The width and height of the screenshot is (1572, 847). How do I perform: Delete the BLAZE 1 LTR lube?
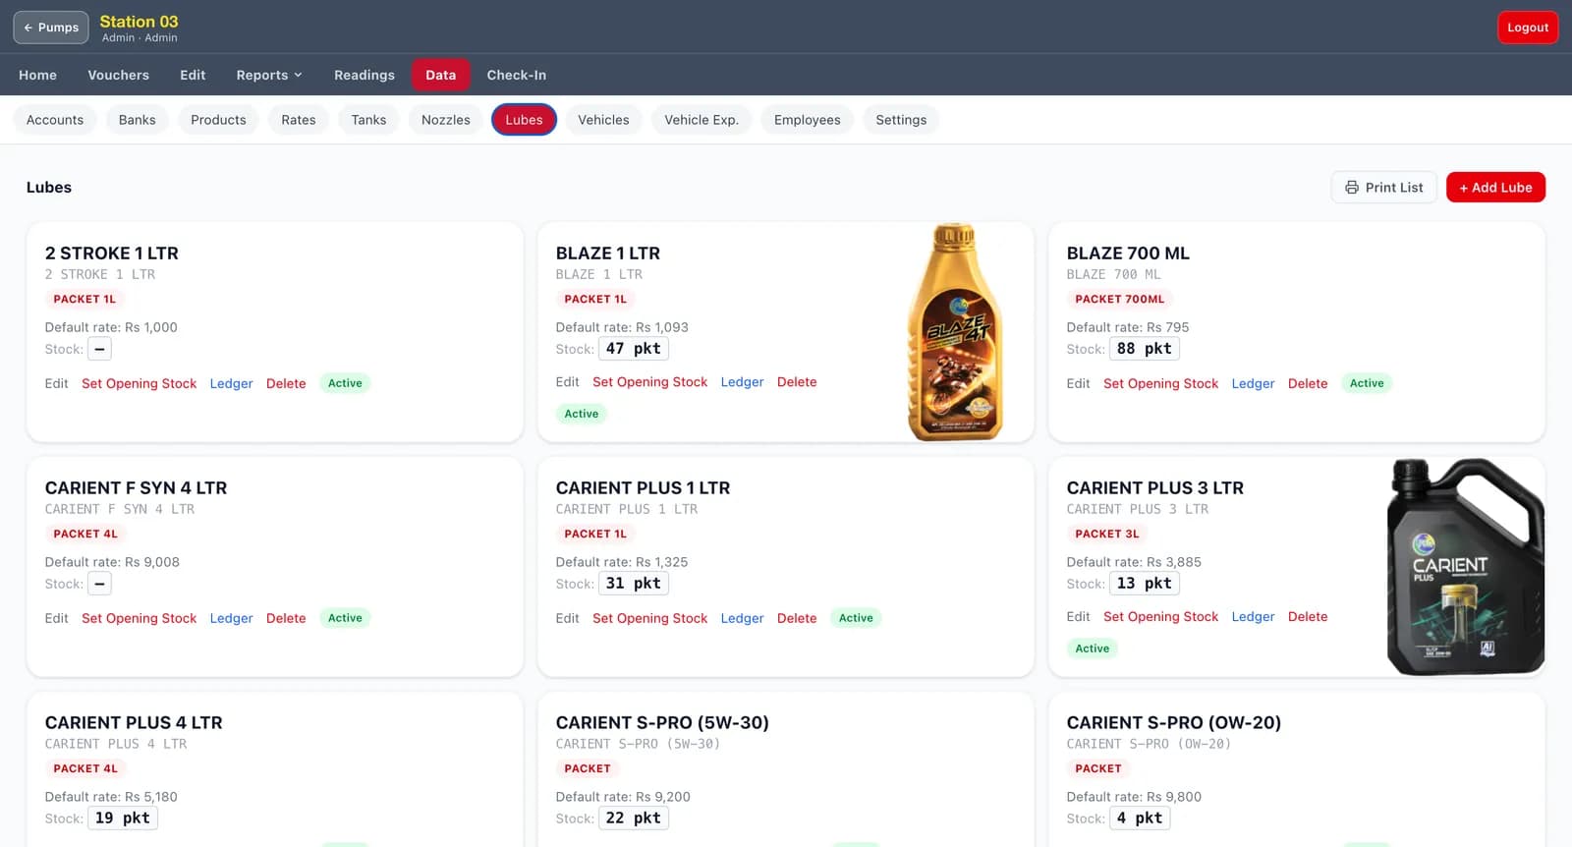coord(797,382)
